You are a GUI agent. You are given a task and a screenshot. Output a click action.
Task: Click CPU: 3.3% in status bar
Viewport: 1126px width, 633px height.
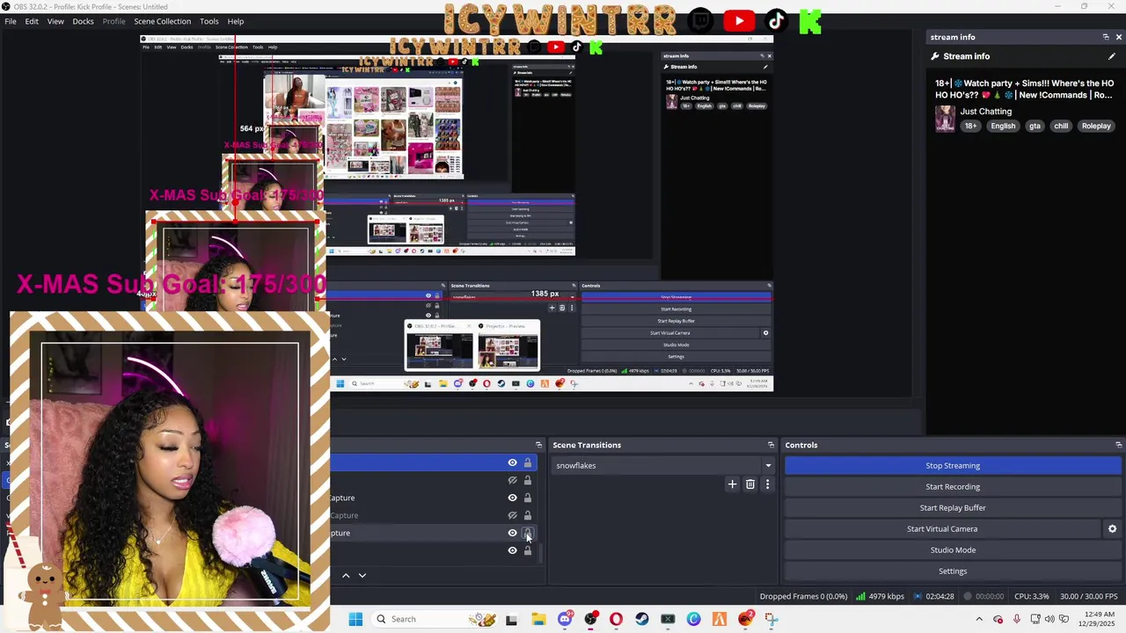[1032, 596]
